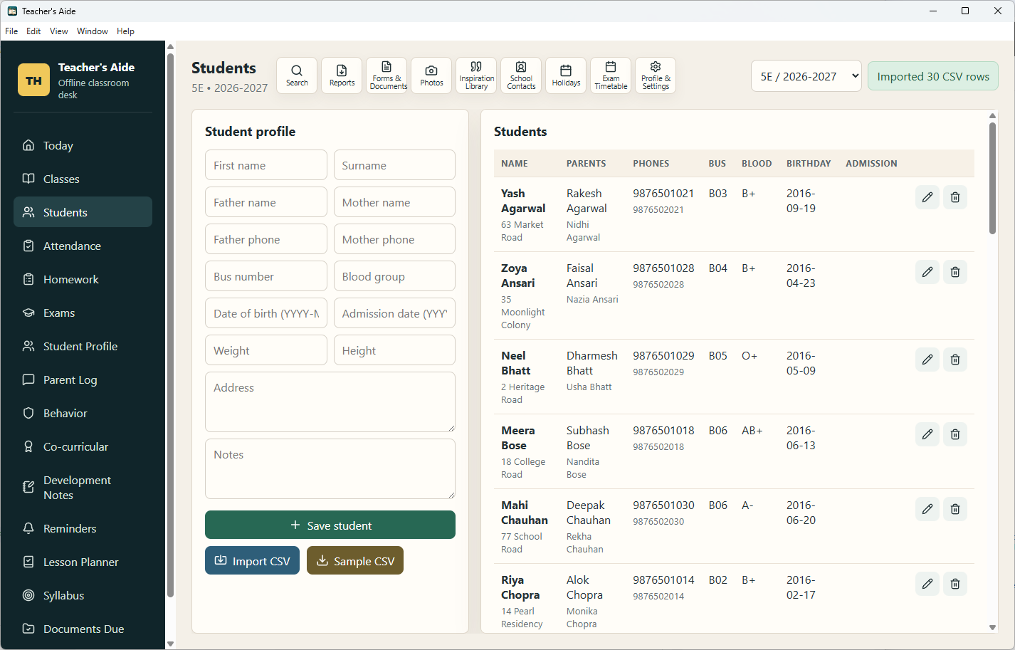Open the Help menu
Screen dimensions: 1015x650
(x=125, y=31)
